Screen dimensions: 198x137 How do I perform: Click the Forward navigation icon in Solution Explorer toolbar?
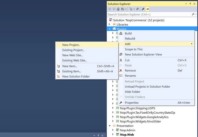(114, 9)
